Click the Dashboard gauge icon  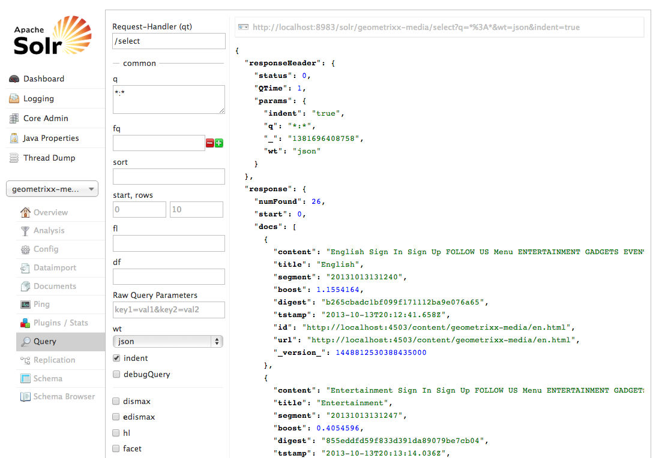[x=14, y=79]
